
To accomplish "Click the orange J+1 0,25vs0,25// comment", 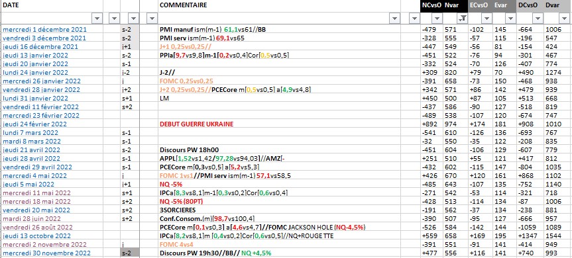I will coord(279,46).
